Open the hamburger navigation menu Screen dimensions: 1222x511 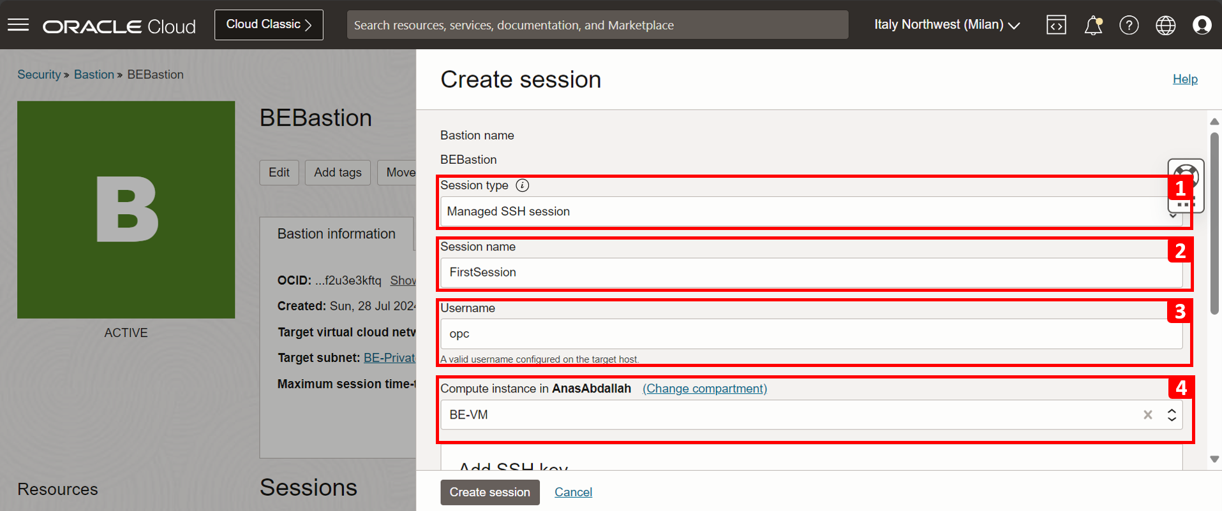(19, 25)
